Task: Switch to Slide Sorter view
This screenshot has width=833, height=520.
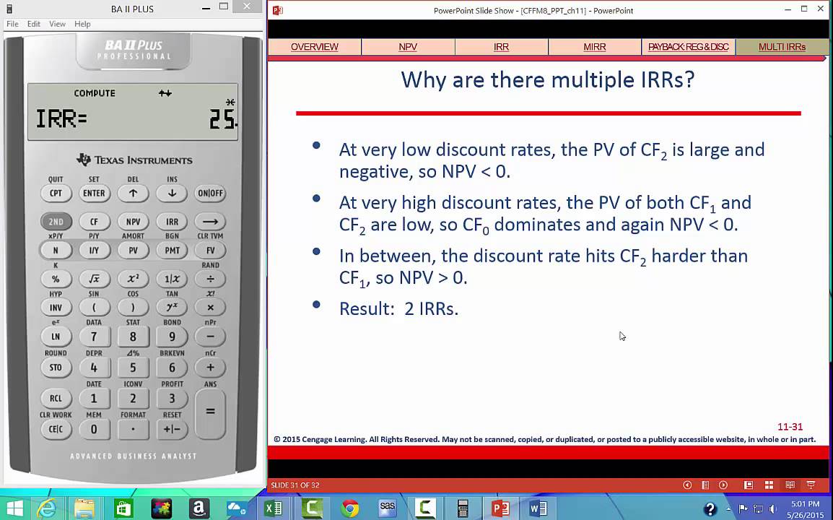Action: coord(769,485)
